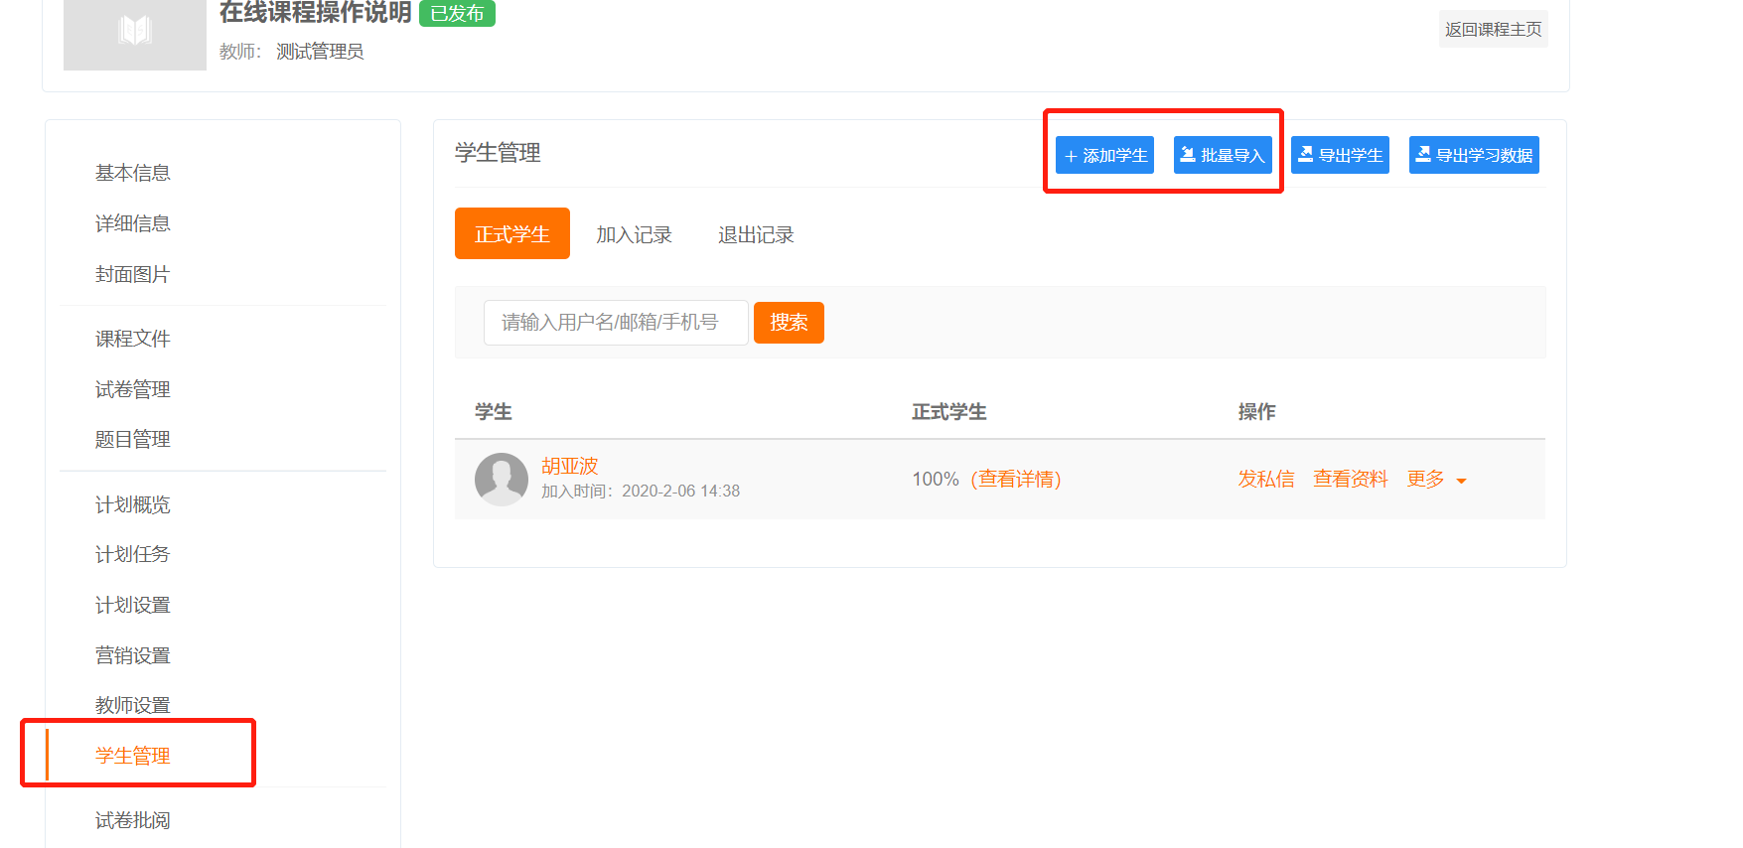Click the 加入时间 2020-2-06 14:38 text
The width and height of the screenshot is (1743, 848).
click(x=641, y=491)
